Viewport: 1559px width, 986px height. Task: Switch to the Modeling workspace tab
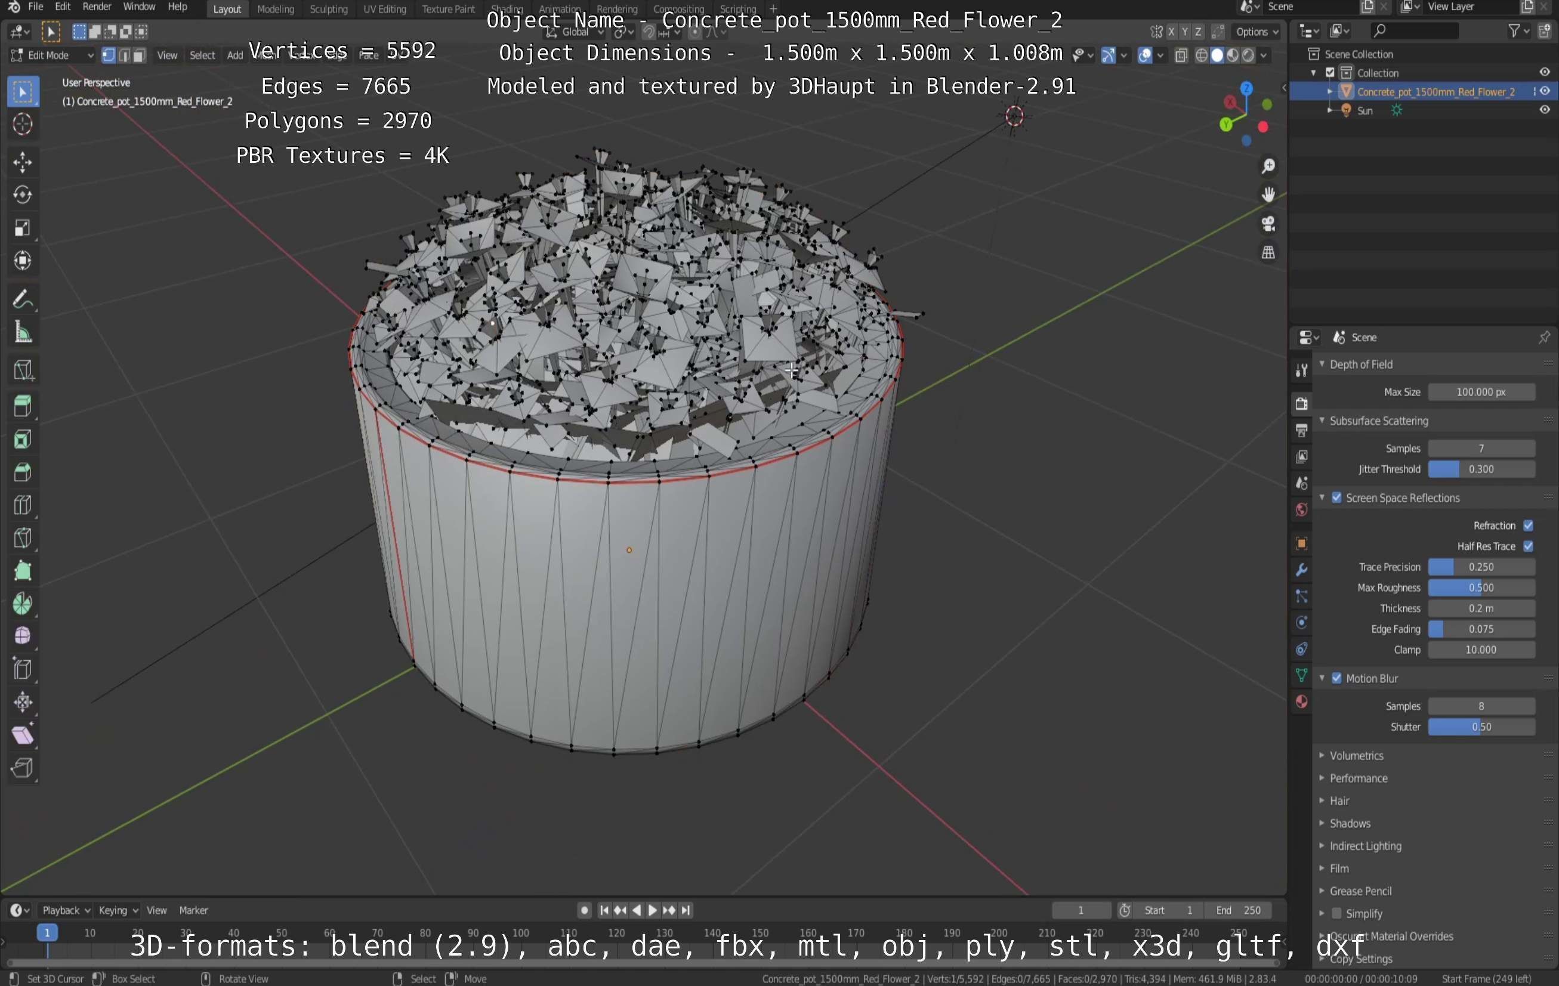[x=275, y=9]
